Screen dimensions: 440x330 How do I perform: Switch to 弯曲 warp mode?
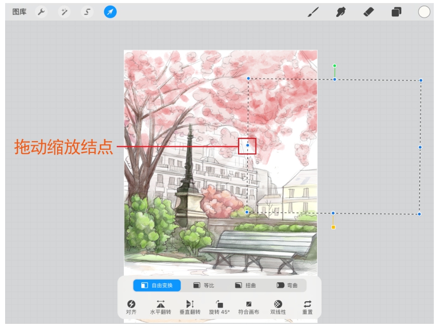[287, 285]
